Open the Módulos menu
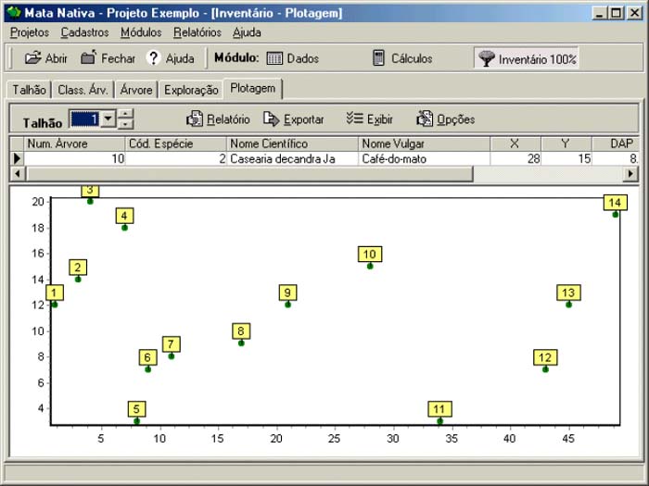The width and height of the screenshot is (649, 486). click(x=141, y=32)
